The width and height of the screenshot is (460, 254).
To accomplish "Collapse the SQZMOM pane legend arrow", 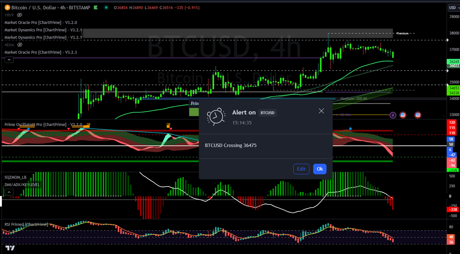I will point(9,191).
